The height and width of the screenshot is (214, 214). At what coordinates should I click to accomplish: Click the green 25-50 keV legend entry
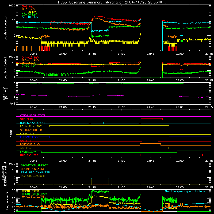(29, 14)
